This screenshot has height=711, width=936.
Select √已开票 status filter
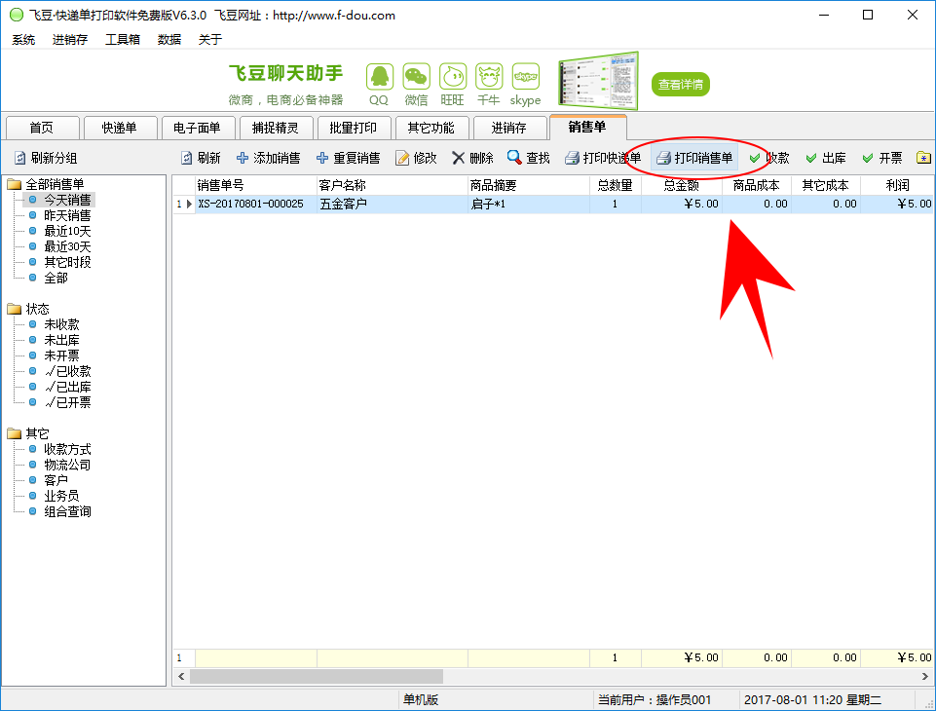pos(67,402)
